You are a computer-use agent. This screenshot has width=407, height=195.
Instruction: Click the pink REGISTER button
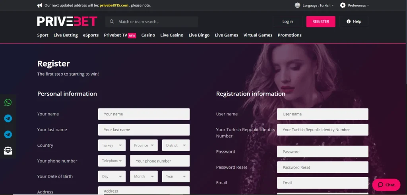(x=321, y=21)
